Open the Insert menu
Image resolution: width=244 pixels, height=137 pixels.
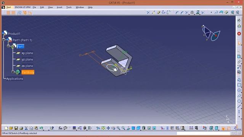click(x=59, y=7)
